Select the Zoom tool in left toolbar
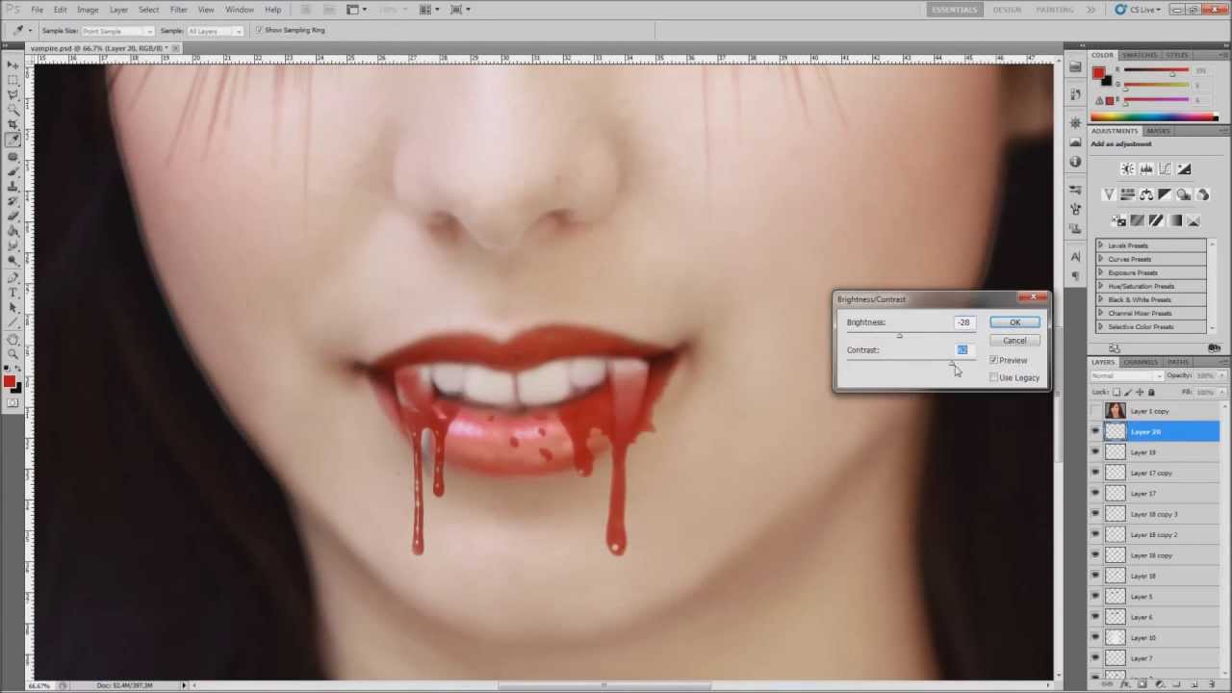The width and height of the screenshot is (1232, 693). click(13, 354)
